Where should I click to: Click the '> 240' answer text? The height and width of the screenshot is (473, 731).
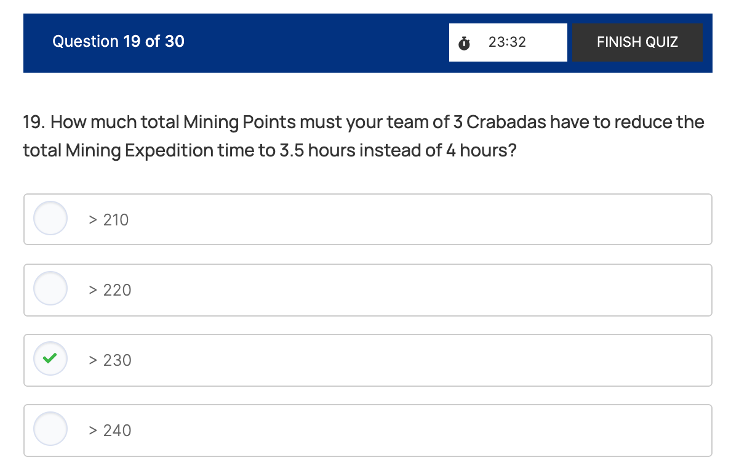pyautogui.click(x=110, y=431)
